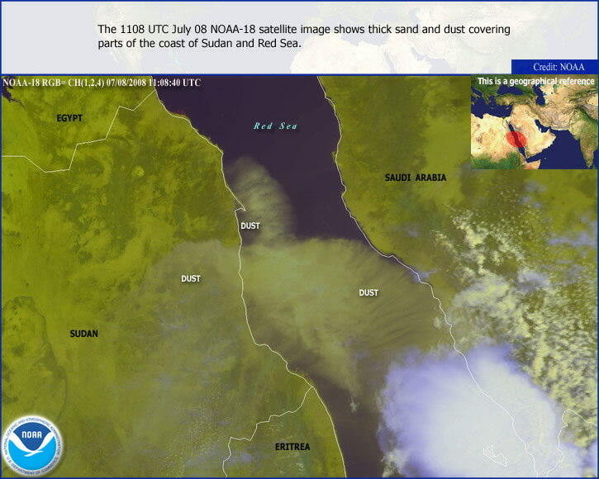The width and height of the screenshot is (599, 479).
Task: Click the red highlighted oval on reference map
Action: coord(516,139)
